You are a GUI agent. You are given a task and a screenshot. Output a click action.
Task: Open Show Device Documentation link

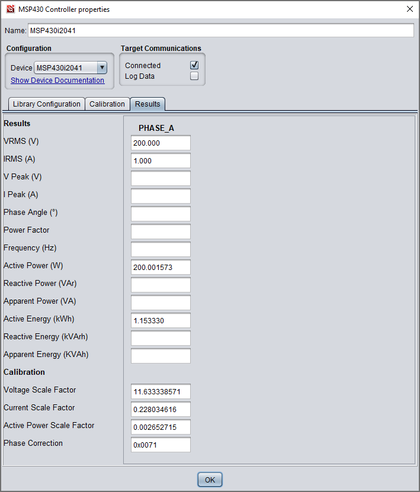pyautogui.click(x=57, y=81)
